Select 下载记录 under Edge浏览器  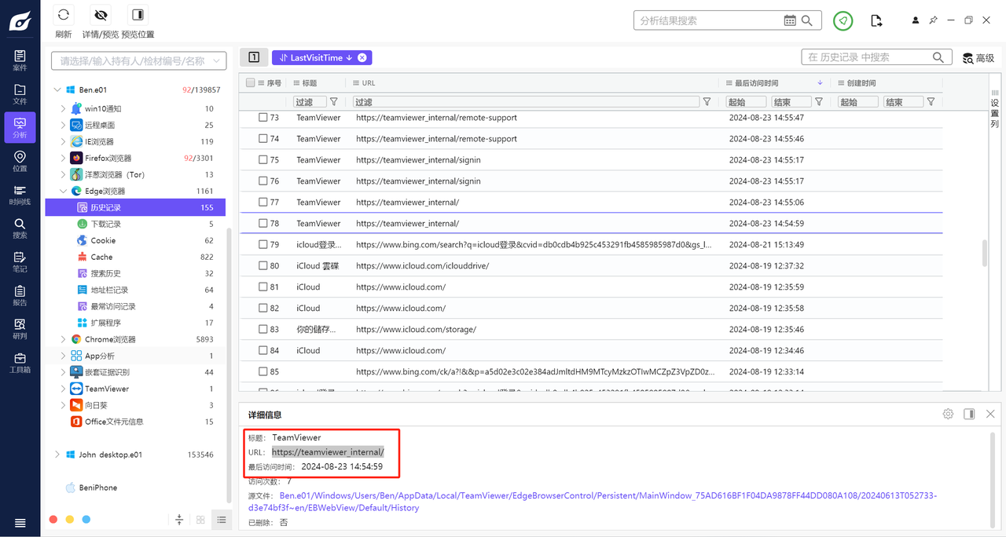point(135,225)
